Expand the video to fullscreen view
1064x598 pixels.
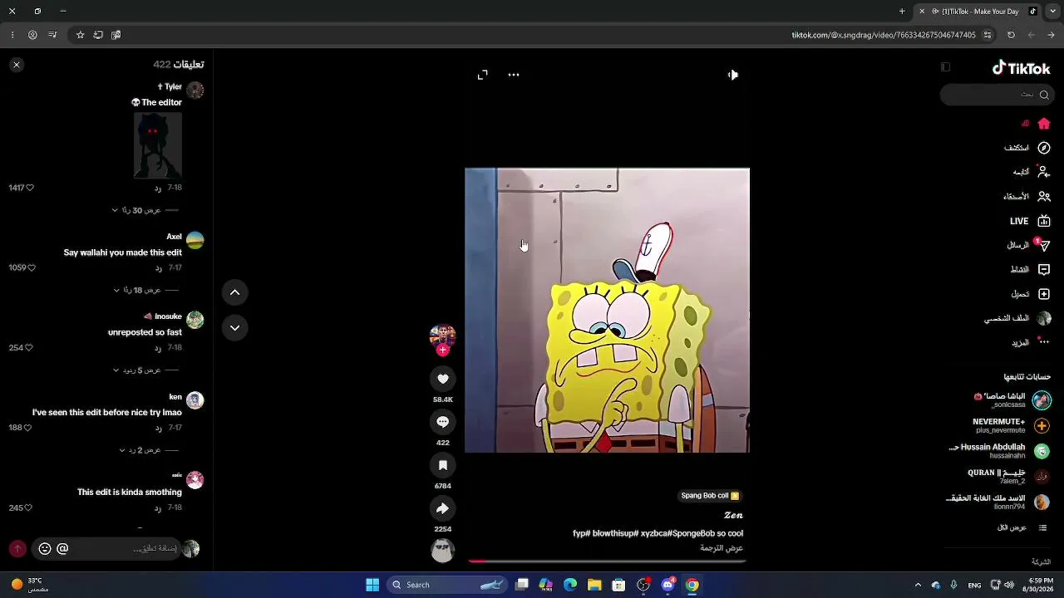483,75
